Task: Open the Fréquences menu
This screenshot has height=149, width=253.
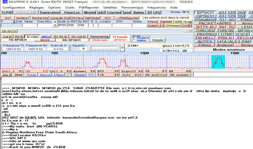Action: coord(157,8)
